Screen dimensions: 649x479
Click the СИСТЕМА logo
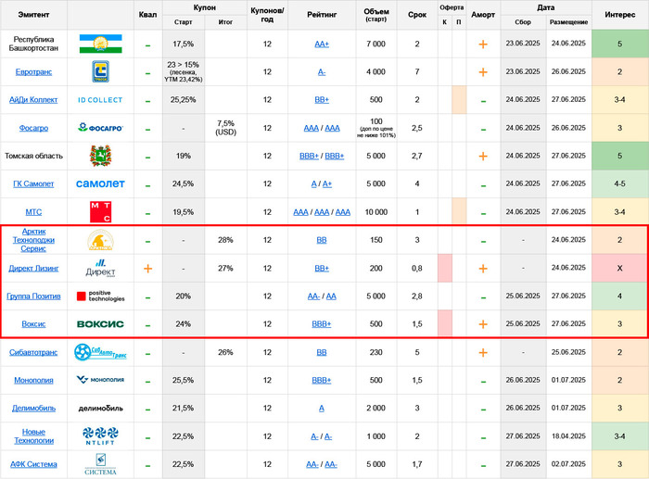[x=100, y=464]
